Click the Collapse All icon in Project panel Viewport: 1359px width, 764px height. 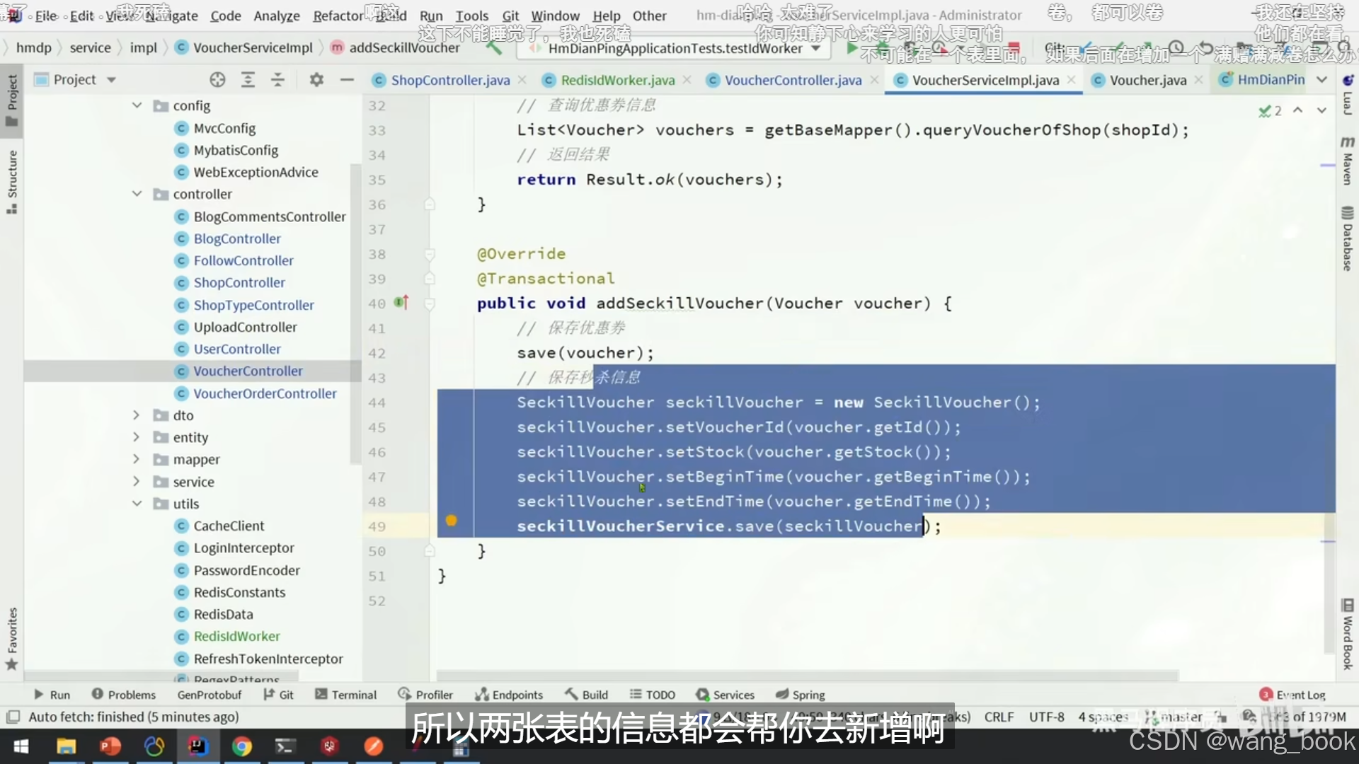(x=277, y=80)
